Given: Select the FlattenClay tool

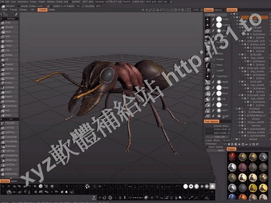Looking at the screenshot, I should [9, 174].
